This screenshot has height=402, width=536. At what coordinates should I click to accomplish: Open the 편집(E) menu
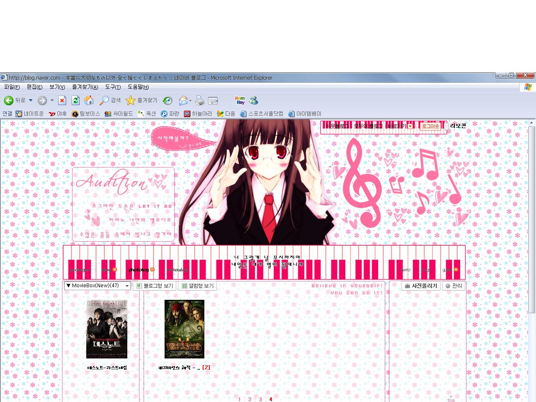click(x=34, y=87)
